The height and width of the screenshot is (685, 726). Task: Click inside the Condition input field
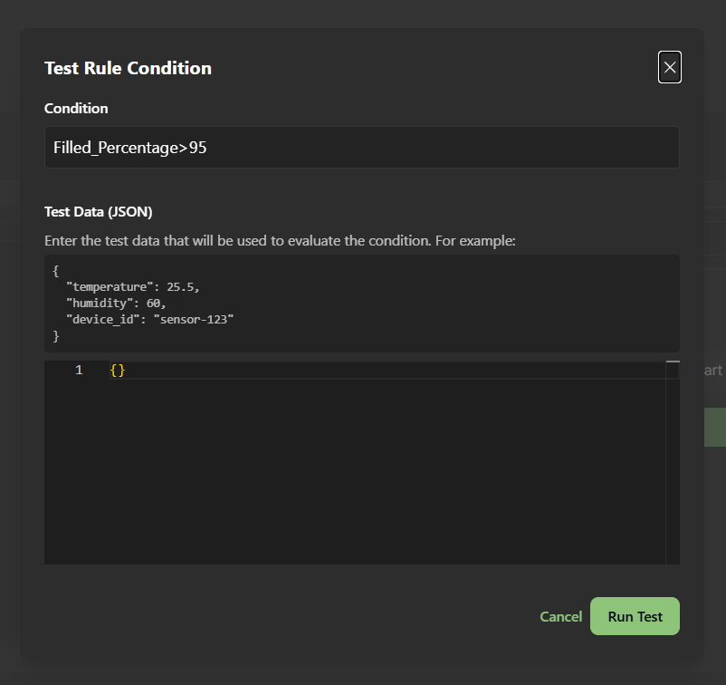tap(362, 147)
